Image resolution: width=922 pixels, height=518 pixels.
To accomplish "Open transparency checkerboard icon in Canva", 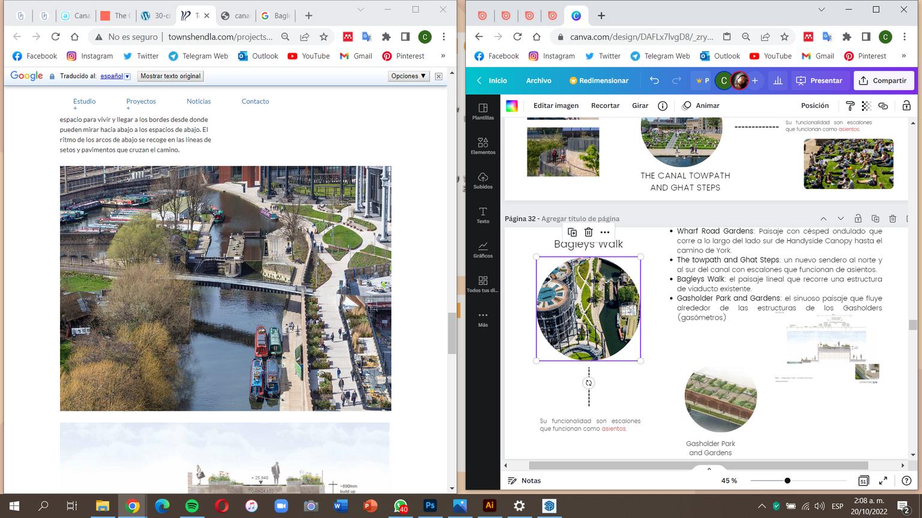I will 866,106.
